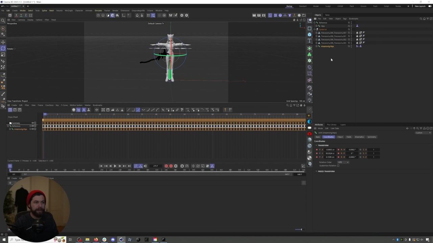
Task: Open Windows Start menu
Action: [4, 240]
